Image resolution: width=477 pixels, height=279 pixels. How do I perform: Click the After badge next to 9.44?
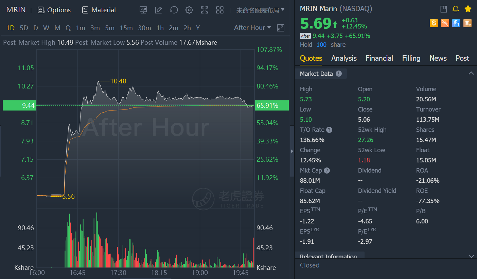click(305, 36)
